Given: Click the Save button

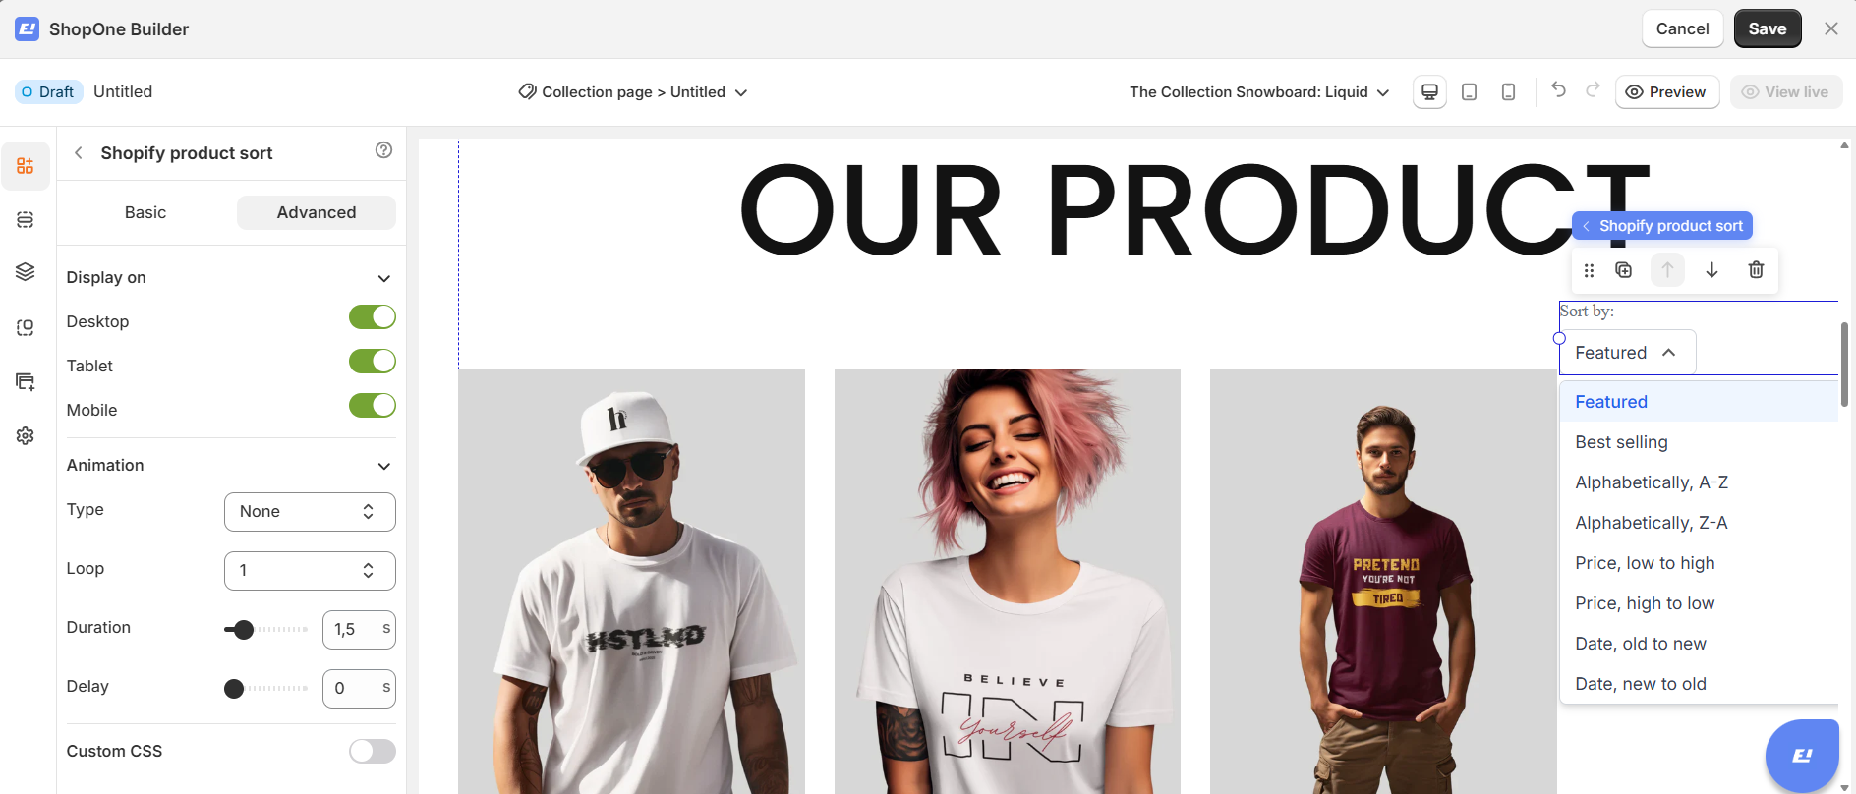Looking at the screenshot, I should pos(1767,28).
